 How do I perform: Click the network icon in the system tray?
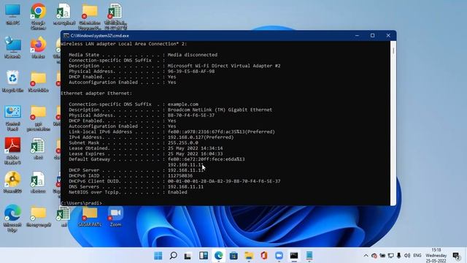tap(391, 256)
